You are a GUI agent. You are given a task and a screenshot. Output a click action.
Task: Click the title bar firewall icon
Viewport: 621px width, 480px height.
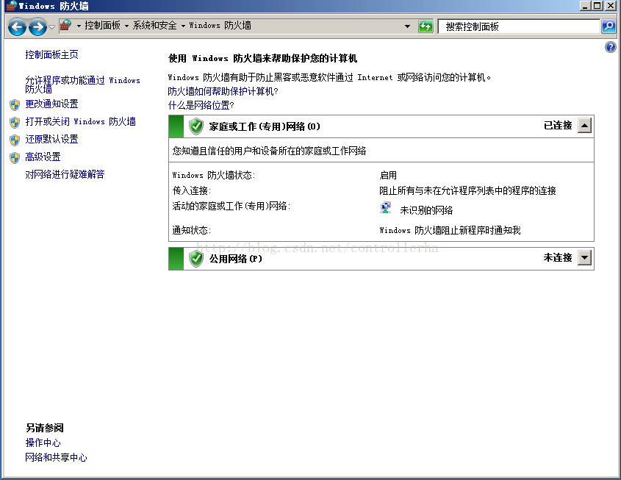point(12,6)
